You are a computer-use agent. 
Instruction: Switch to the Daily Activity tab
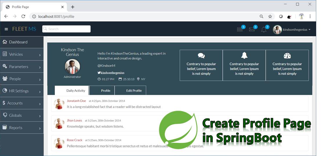72,90
